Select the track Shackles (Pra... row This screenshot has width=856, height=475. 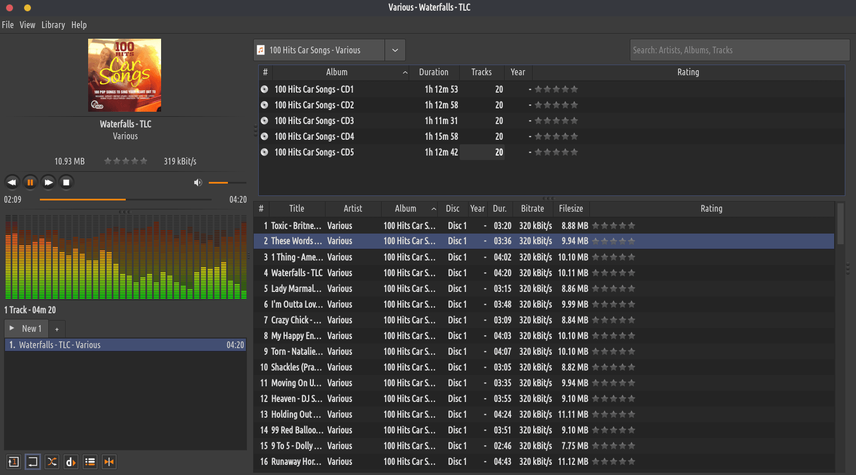click(x=543, y=367)
